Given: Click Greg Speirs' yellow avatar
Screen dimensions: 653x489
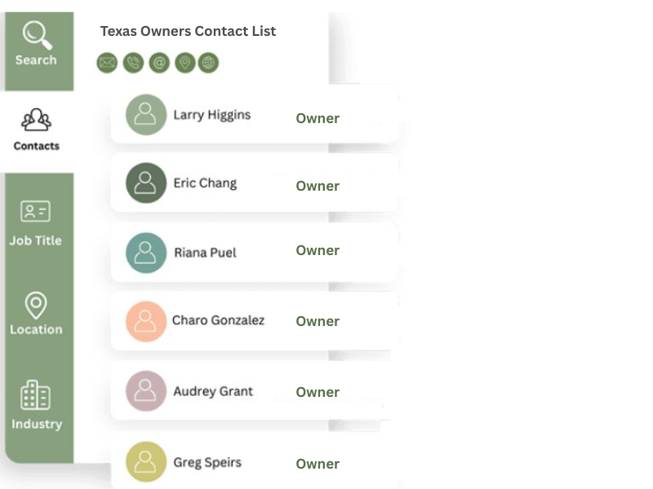Looking at the screenshot, I should (146, 462).
